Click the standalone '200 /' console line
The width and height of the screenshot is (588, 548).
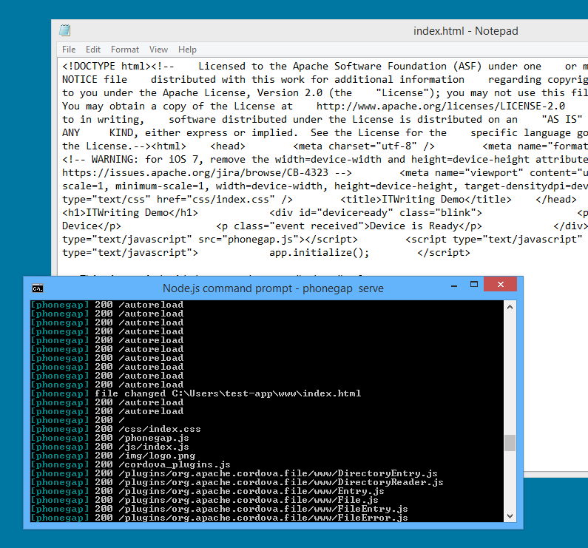pos(77,420)
